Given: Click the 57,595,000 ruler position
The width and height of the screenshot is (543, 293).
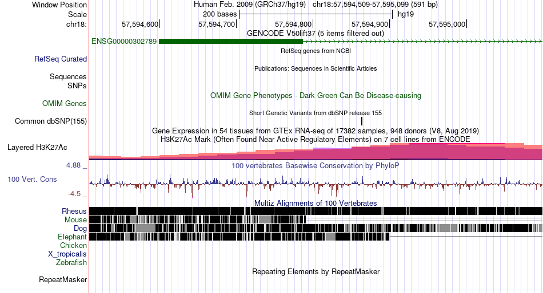Looking at the screenshot, I should click(448, 24).
